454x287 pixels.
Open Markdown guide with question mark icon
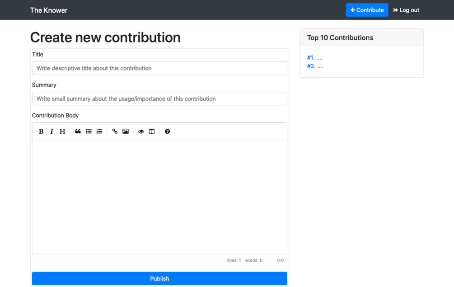tap(167, 132)
